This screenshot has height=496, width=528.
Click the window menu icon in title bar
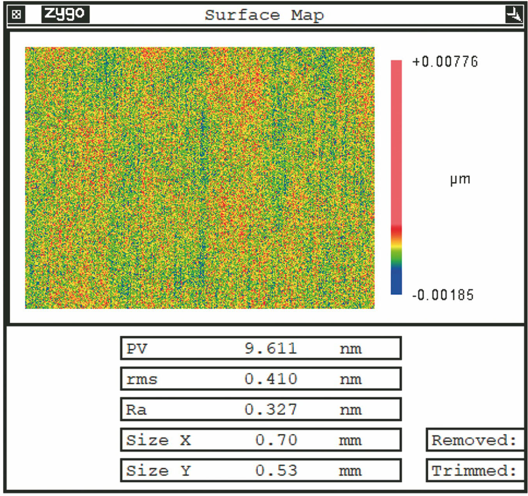coord(16,15)
